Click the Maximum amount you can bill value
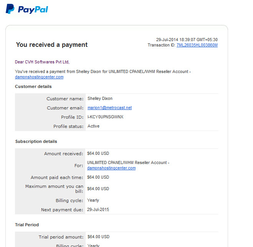Image resolution: width=253 pixels, height=247 pixels. pyautogui.click(x=98, y=189)
